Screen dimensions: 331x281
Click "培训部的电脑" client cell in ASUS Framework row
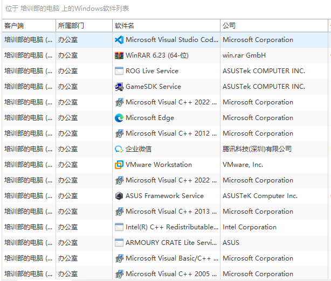pos(28,196)
